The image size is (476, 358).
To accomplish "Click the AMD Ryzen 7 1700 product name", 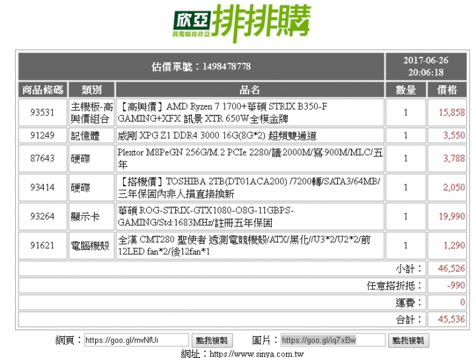I will click(x=222, y=112).
